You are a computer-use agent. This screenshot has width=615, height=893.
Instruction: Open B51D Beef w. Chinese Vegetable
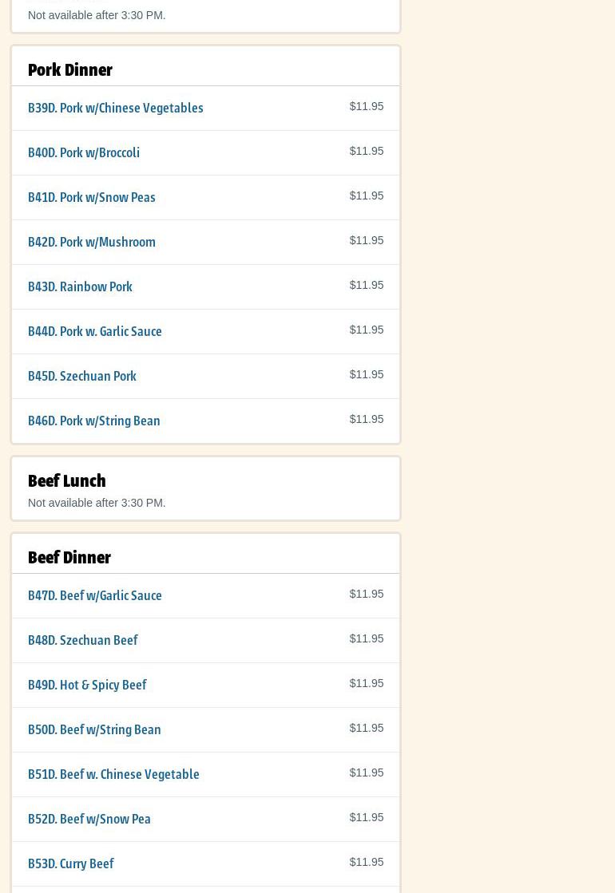(x=113, y=774)
